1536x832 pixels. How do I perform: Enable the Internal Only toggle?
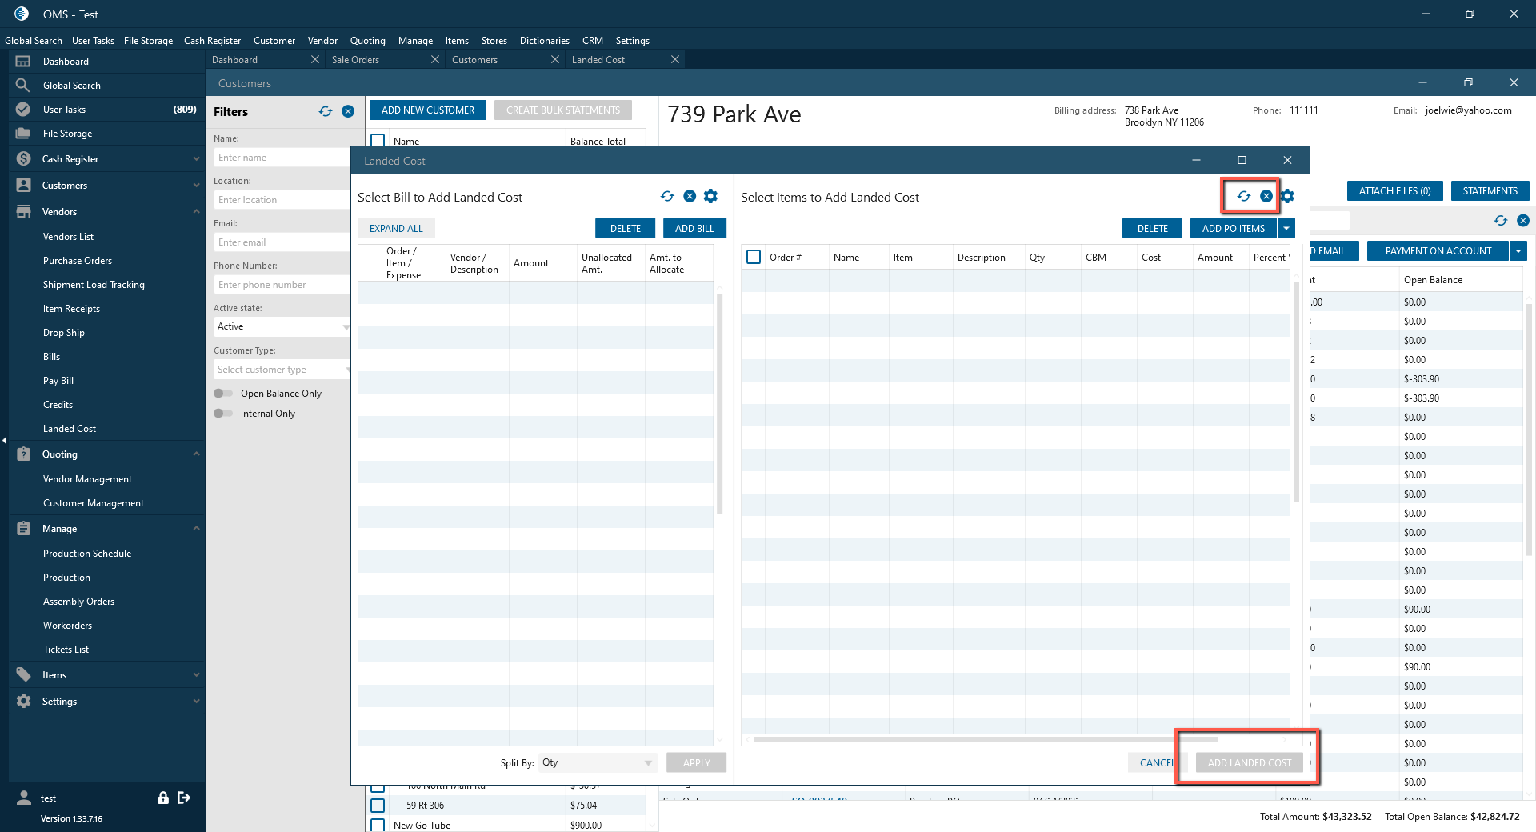click(223, 414)
